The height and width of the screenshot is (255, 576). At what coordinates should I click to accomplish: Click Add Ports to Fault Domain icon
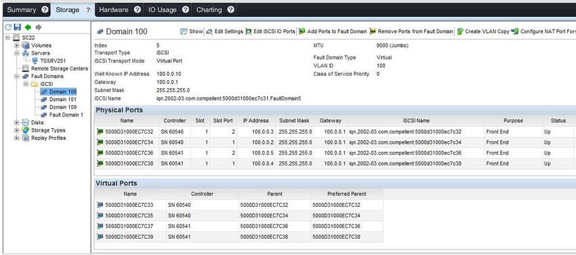point(302,32)
